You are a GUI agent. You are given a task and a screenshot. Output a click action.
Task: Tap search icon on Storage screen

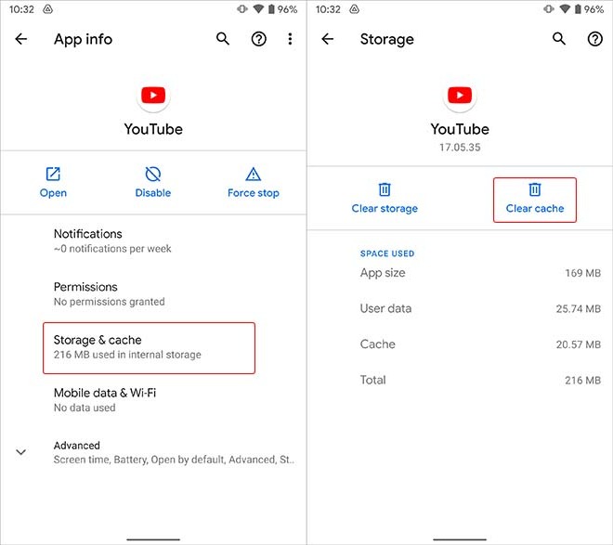tap(559, 39)
